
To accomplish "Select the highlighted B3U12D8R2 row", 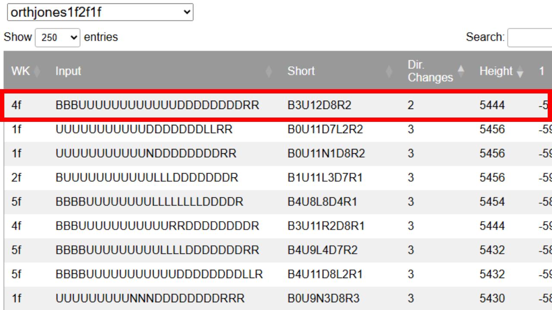I will 319,105.
